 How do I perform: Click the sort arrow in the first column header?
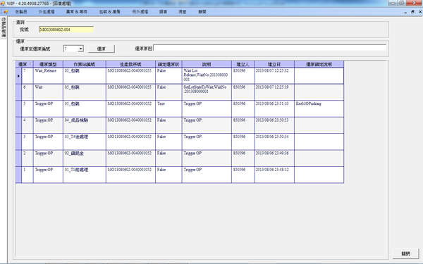point(30,64)
